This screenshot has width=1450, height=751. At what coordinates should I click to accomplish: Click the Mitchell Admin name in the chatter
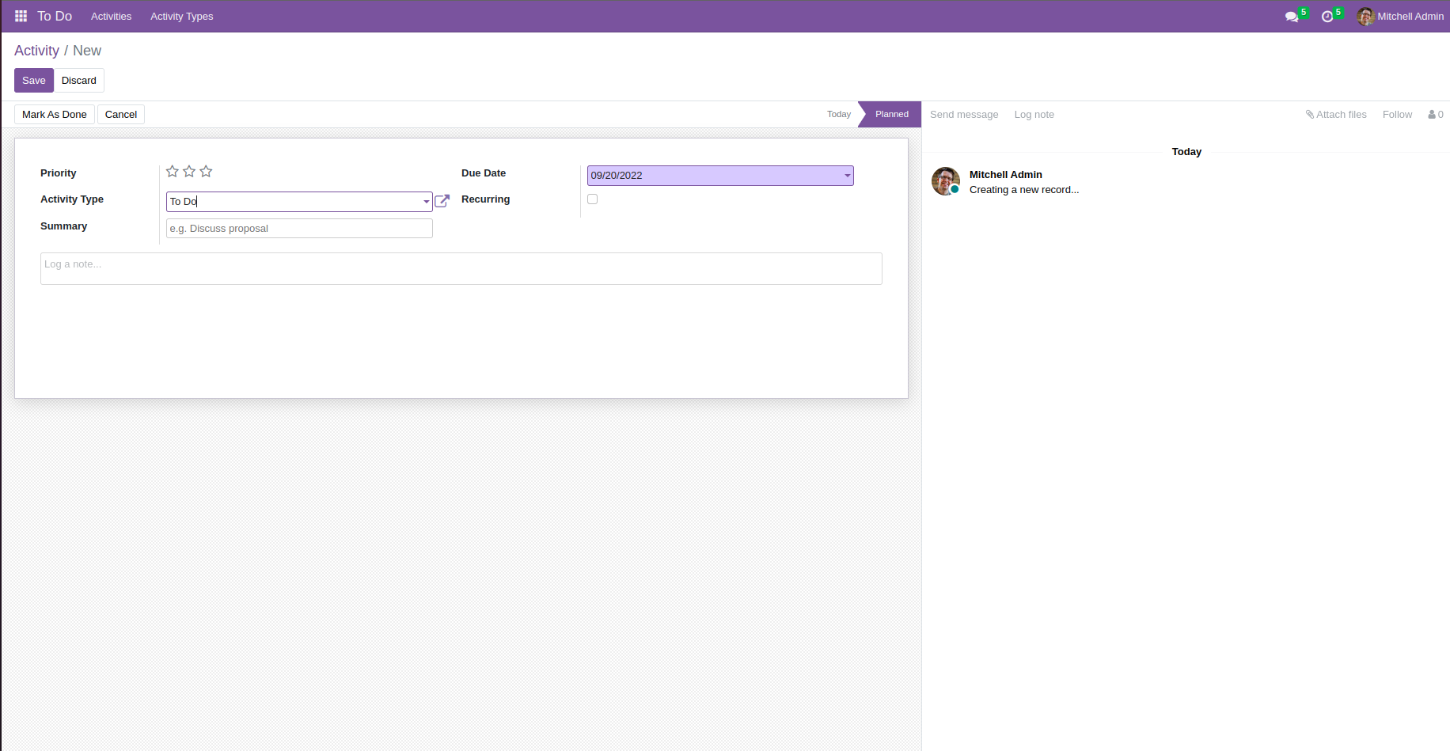tap(1006, 175)
